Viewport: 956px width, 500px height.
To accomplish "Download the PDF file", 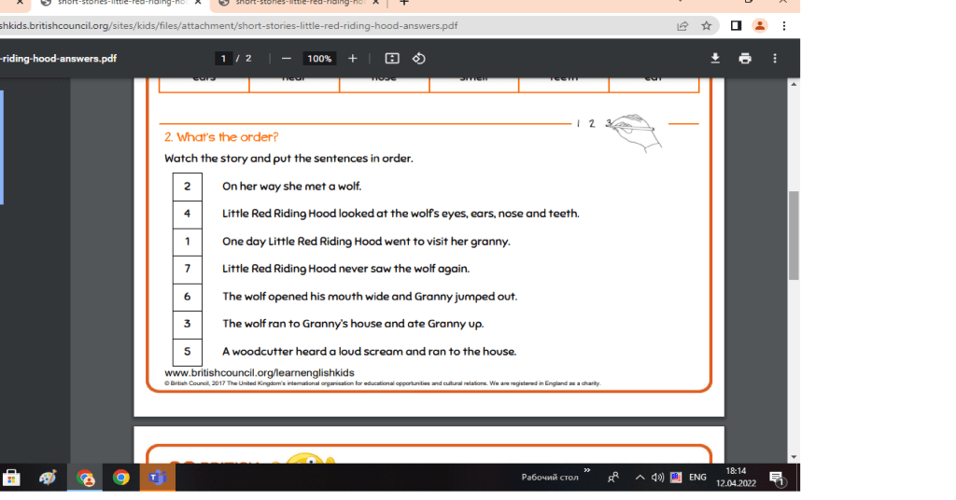I will (x=715, y=58).
